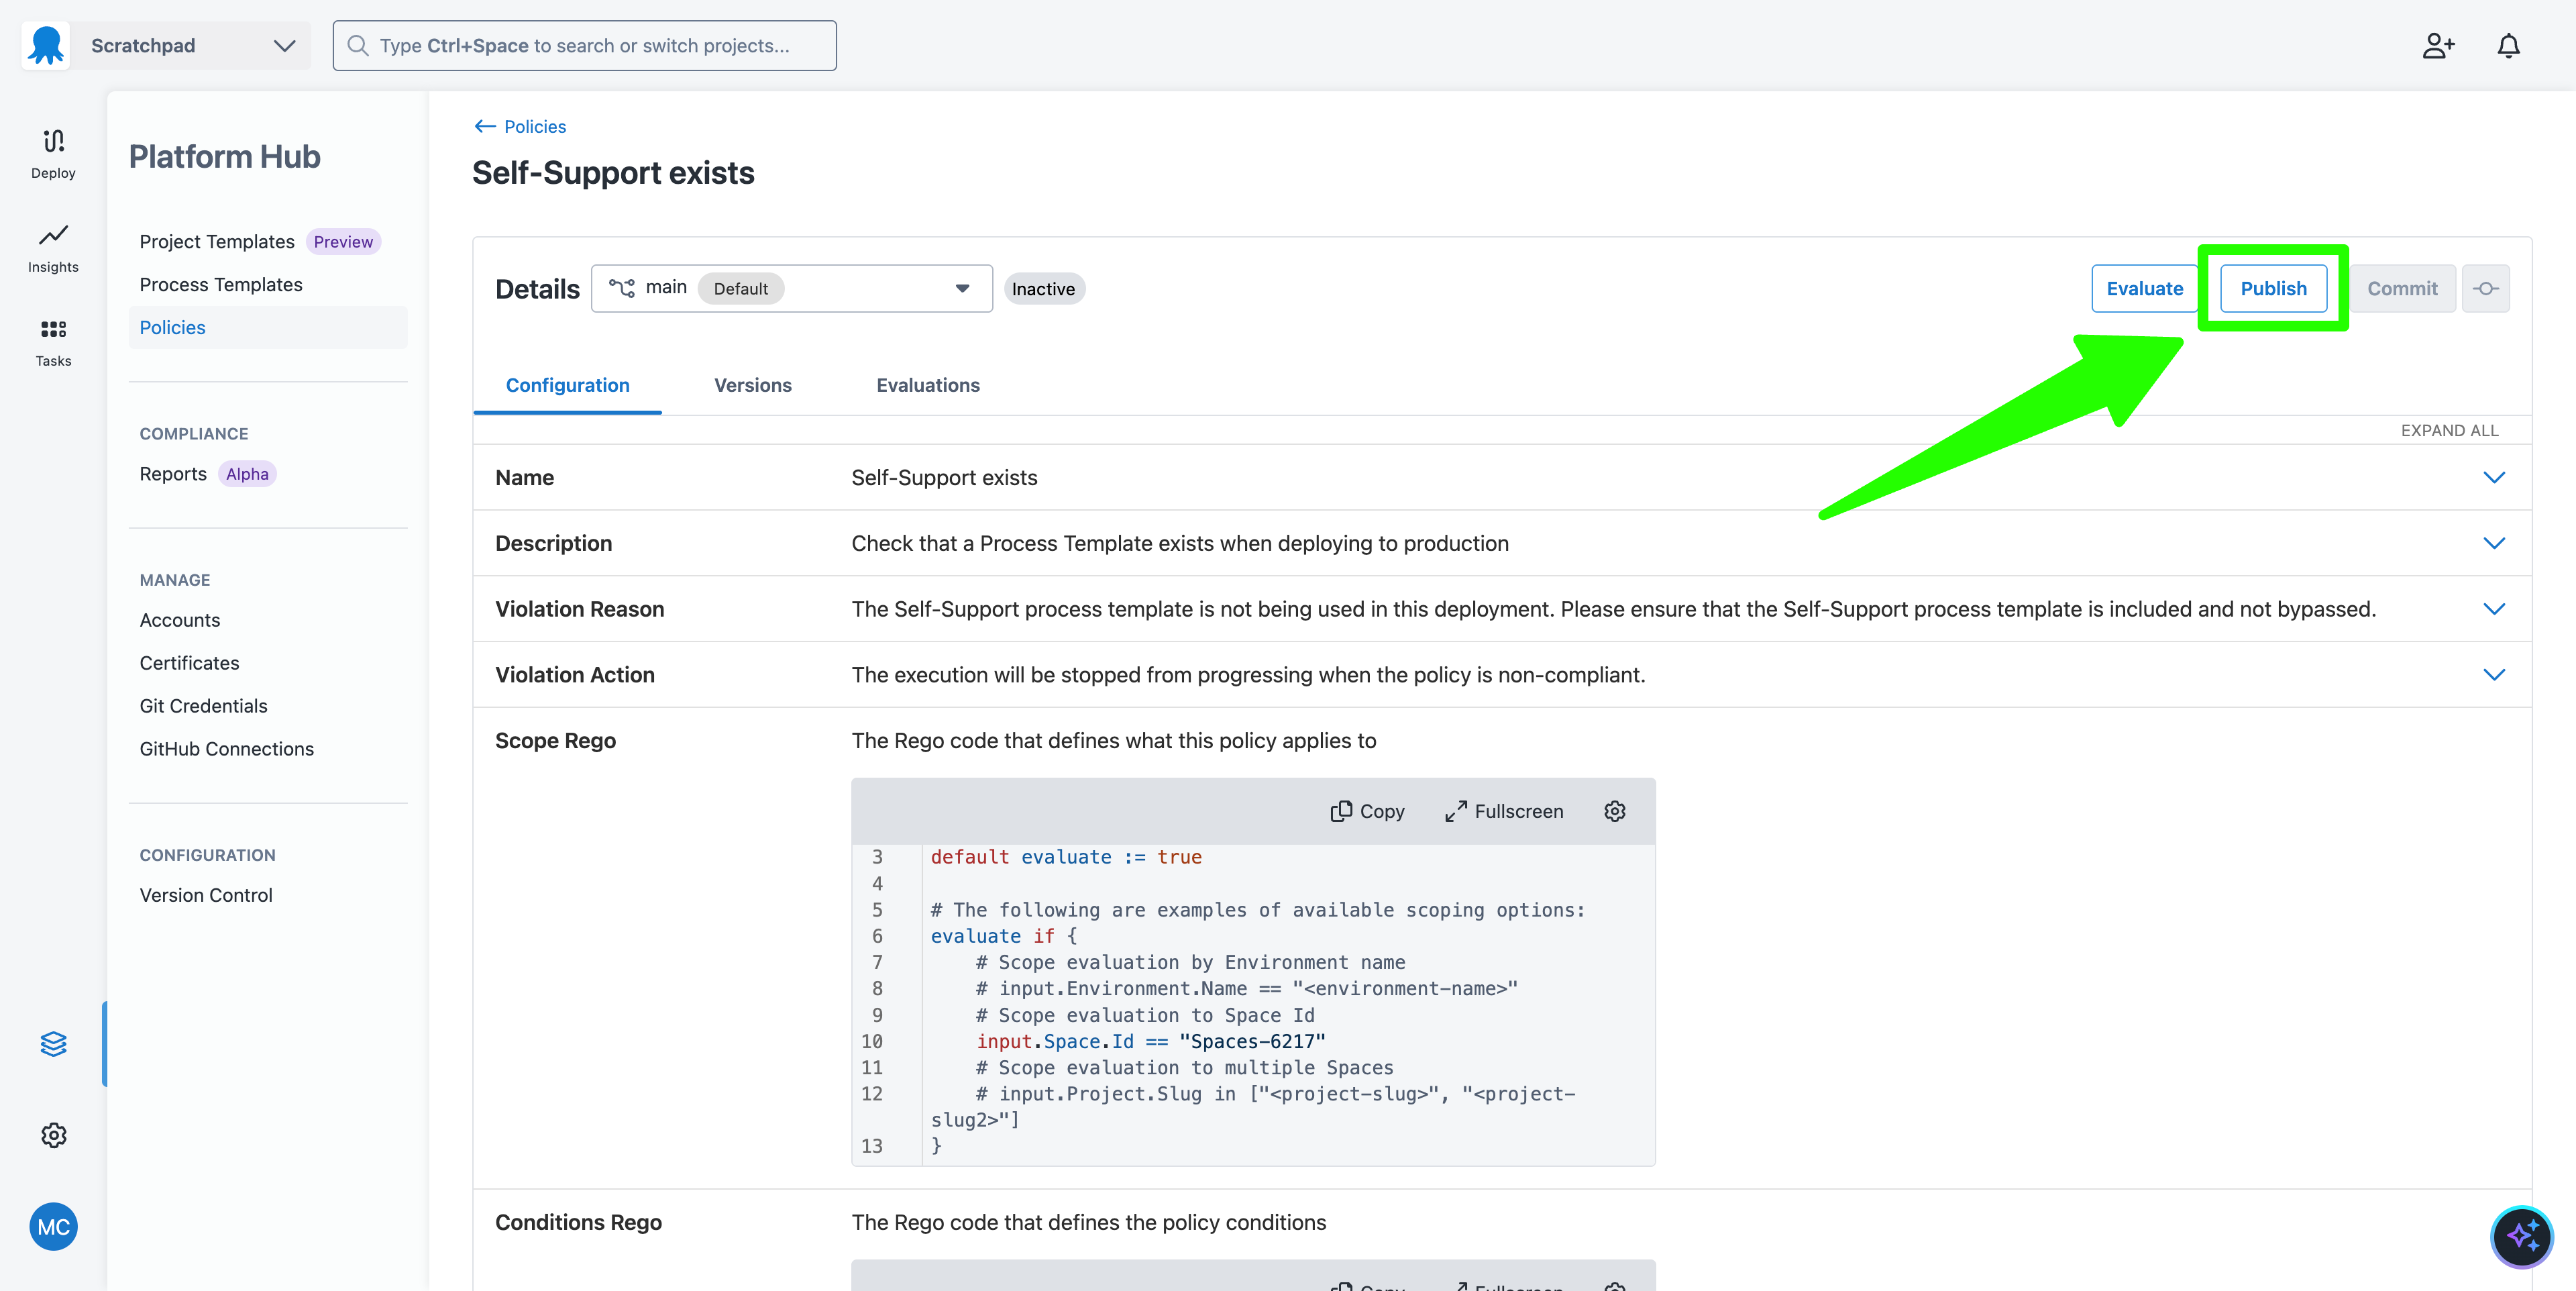Click the Conditions Rego label
The width and height of the screenshot is (2576, 1291).
pyautogui.click(x=578, y=1222)
